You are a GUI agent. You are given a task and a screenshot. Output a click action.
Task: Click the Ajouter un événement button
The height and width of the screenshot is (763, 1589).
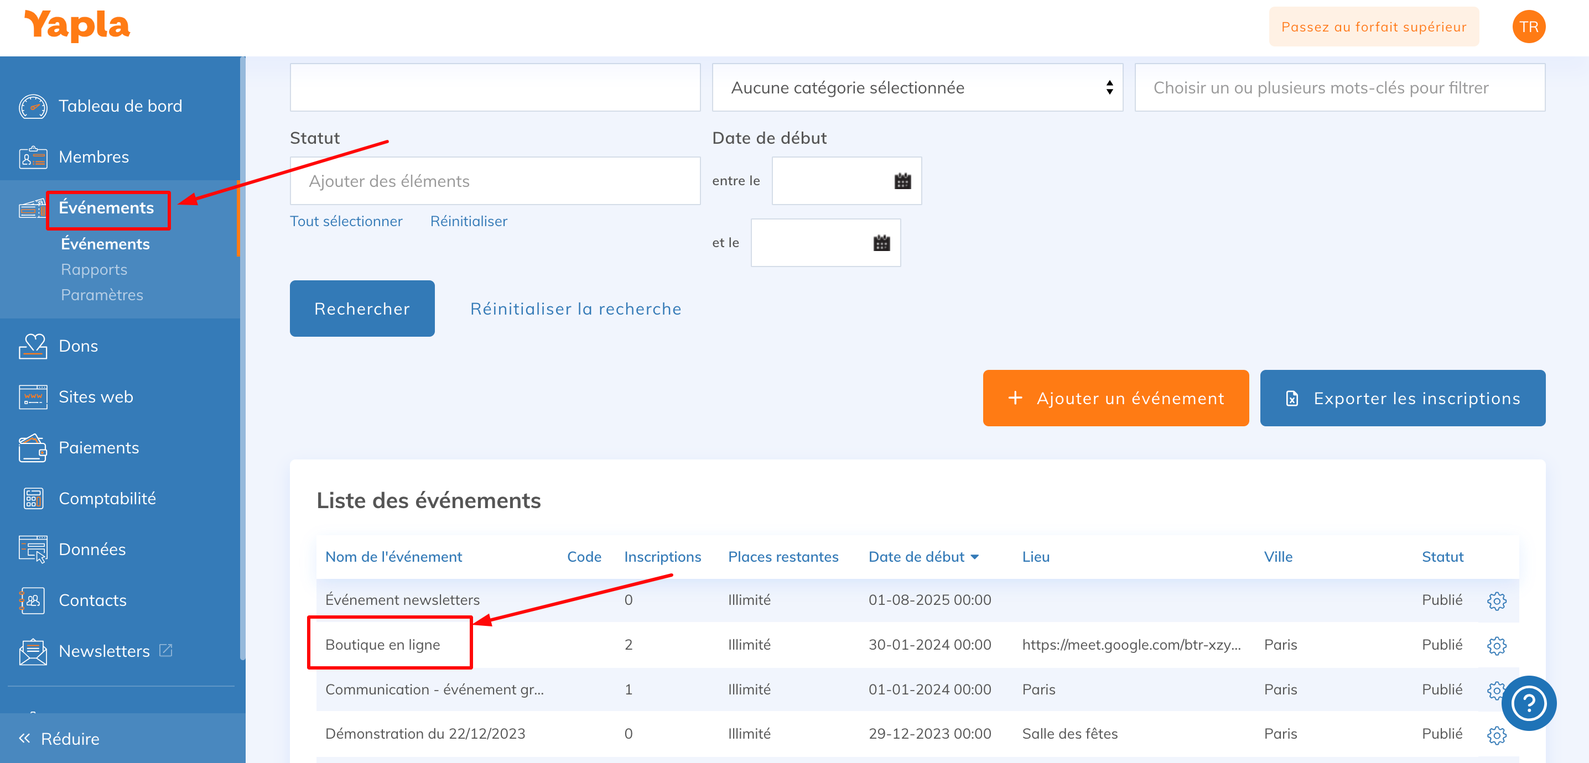click(x=1115, y=398)
